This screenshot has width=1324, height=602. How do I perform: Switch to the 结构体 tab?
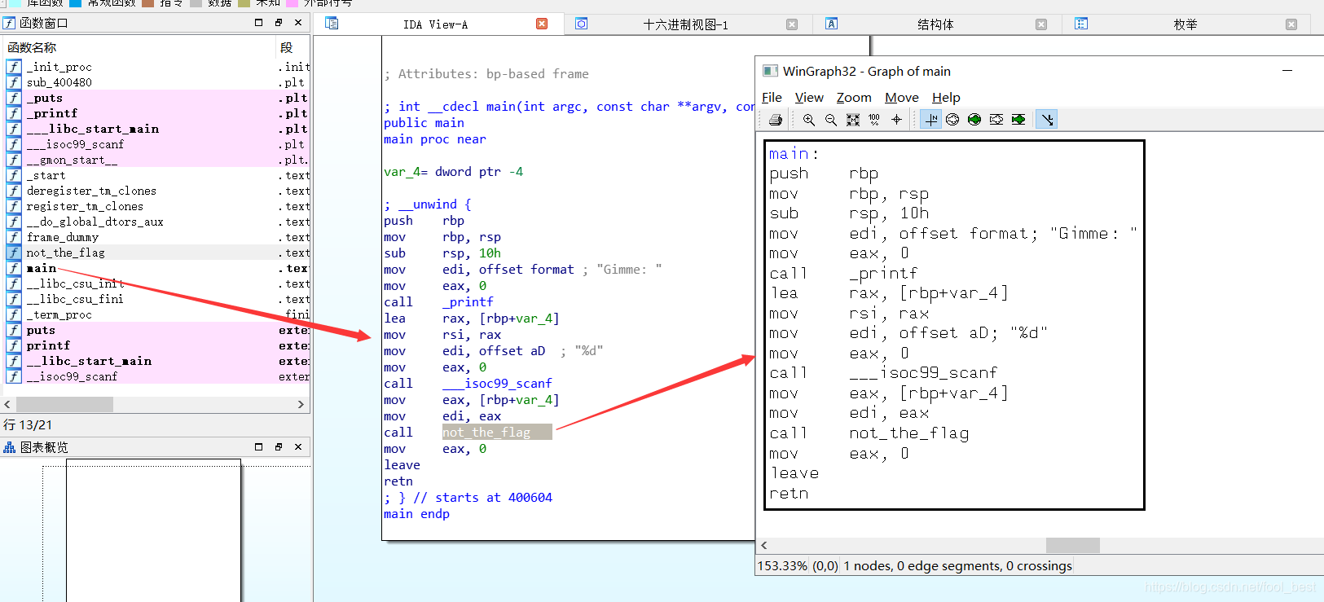tap(935, 24)
